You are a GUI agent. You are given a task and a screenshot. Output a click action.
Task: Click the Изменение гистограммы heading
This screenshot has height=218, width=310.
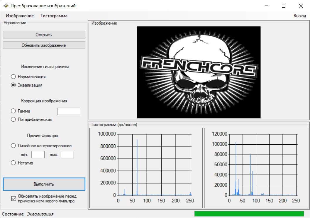coord(45,67)
